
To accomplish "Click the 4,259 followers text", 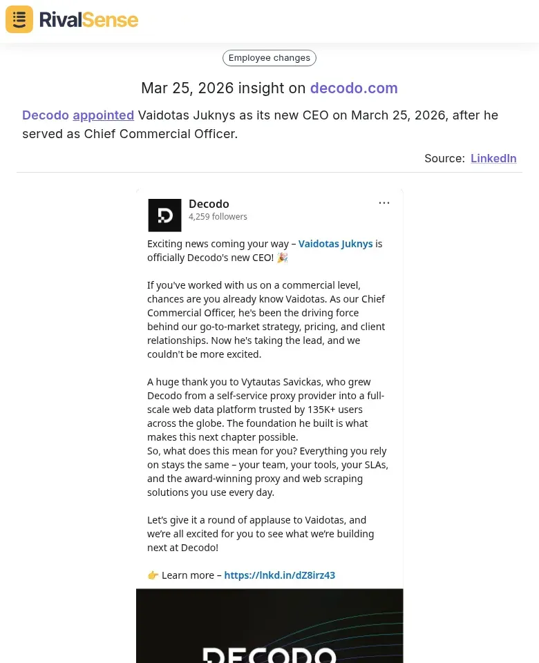I will [x=218, y=217].
